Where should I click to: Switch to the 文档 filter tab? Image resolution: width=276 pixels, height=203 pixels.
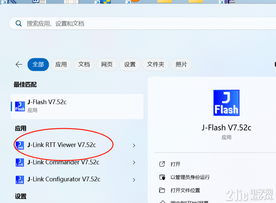coord(84,64)
